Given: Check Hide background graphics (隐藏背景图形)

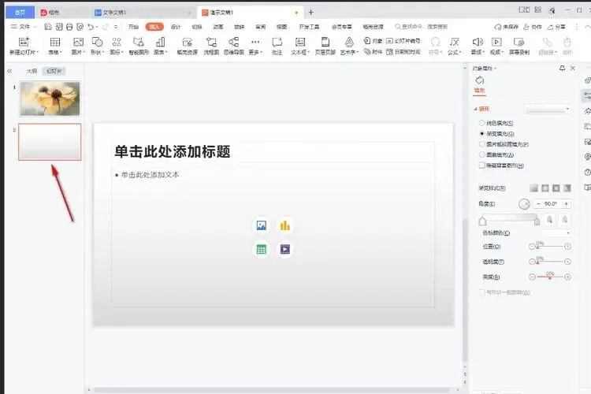Looking at the screenshot, I should pos(481,165).
